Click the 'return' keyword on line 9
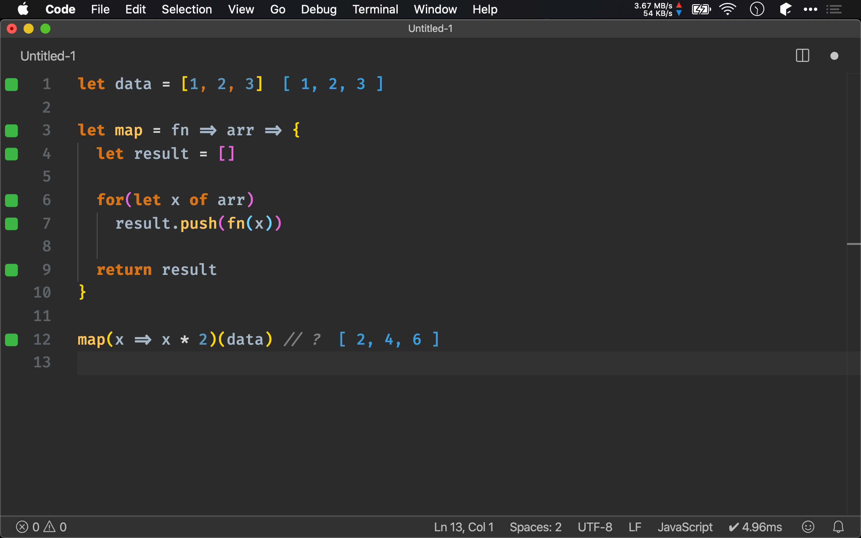861x538 pixels. (124, 269)
